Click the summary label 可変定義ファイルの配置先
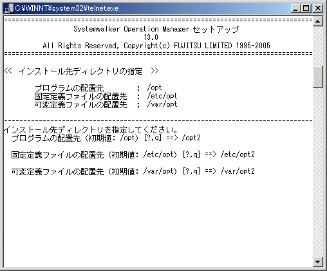Screen dimensions: 327x271 80,105
